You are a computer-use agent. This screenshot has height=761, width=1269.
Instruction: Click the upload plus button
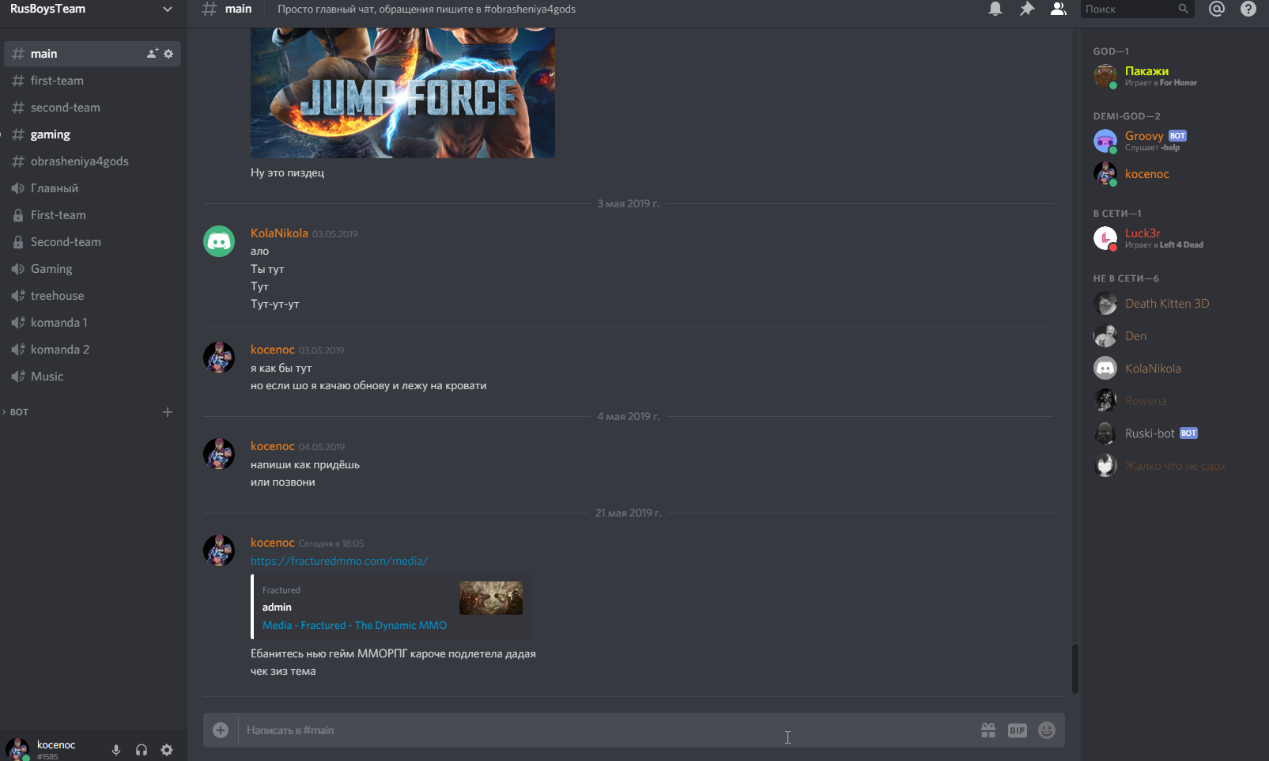click(x=221, y=730)
